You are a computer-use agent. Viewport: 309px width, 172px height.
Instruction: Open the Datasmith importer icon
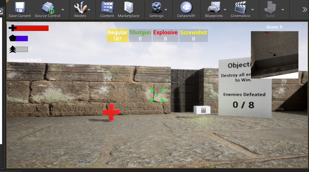[x=186, y=7]
